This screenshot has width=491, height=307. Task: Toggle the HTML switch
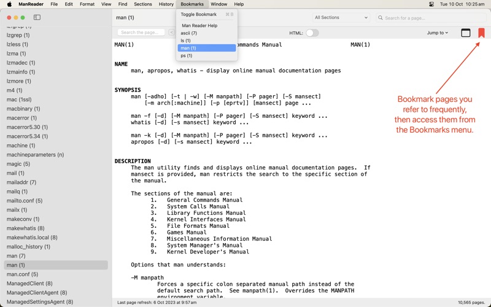(x=312, y=33)
